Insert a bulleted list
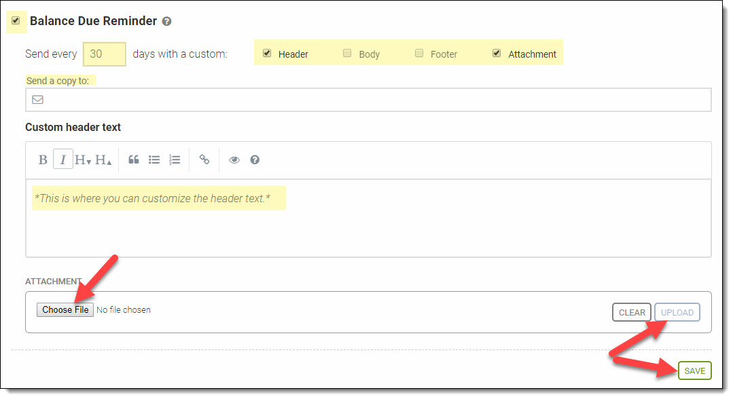This screenshot has height=399, width=733. 154,160
